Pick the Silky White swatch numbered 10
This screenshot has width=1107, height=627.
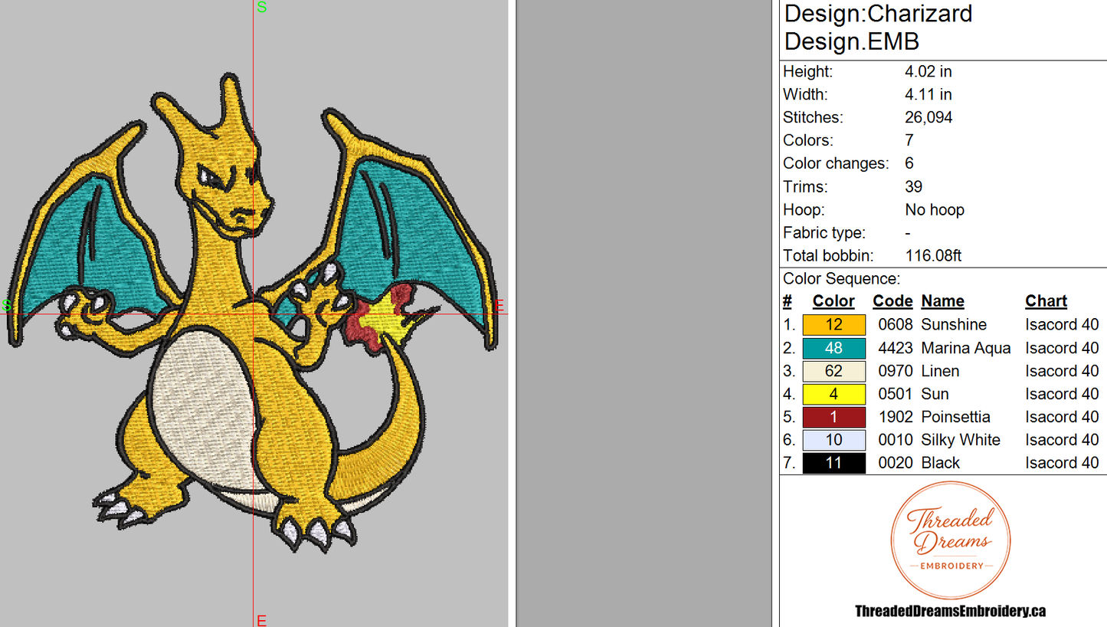click(x=834, y=440)
